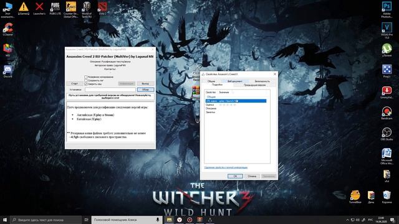This screenshot has width=399, height=224.
Task: Click the РУС language indicator
Action: click(x=370, y=220)
